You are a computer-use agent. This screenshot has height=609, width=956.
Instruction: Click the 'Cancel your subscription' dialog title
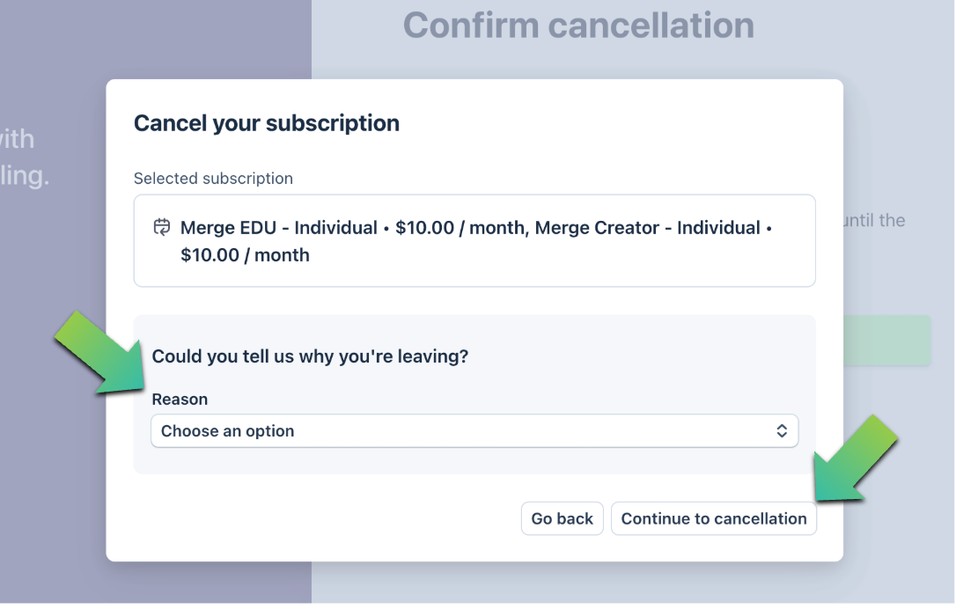pyautogui.click(x=267, y=123)
